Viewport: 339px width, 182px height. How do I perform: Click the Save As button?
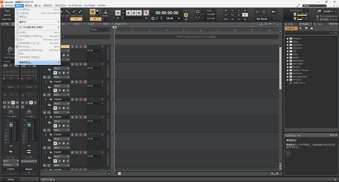tap(7, 15)
